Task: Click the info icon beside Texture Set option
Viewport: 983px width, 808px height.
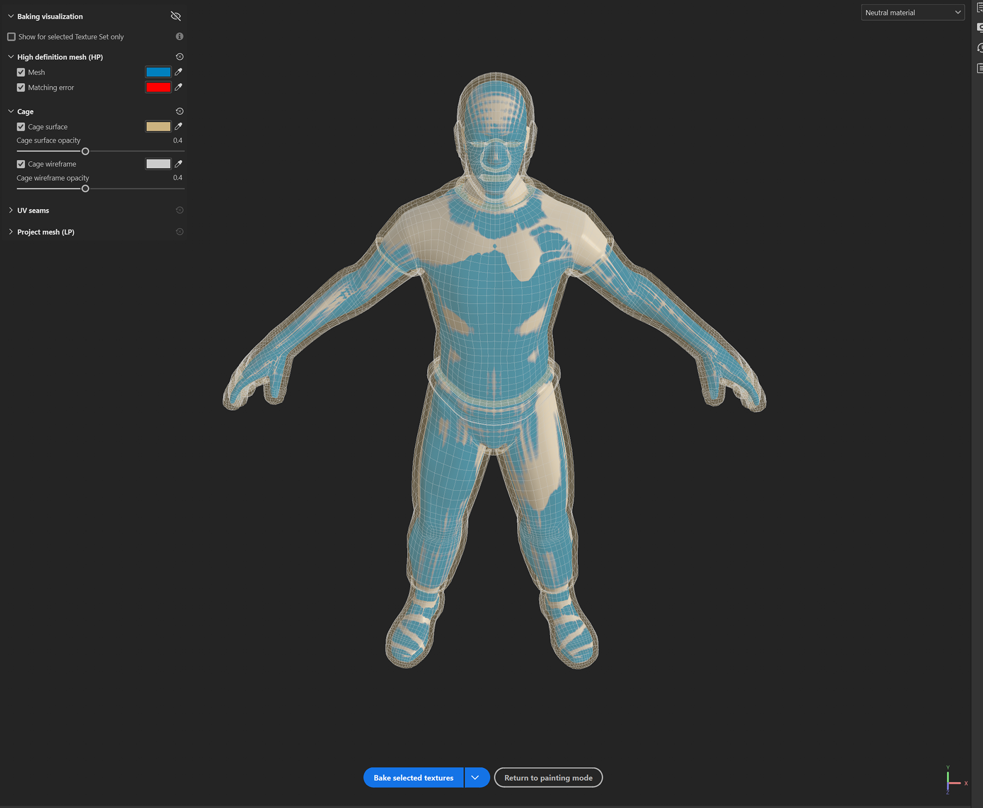Action: (x=179, y=36)
